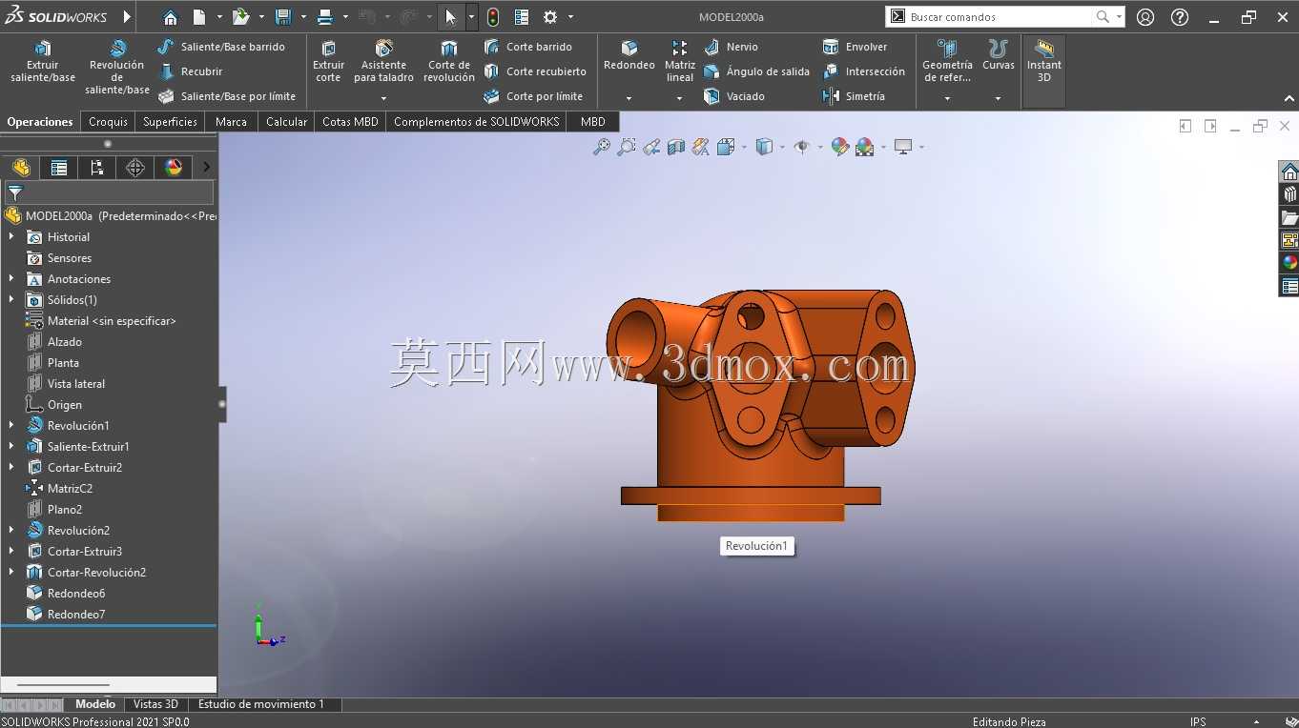Expand the Historial tree node
1299x728 pixels.
pyautogui.click(x=11, y=237)
